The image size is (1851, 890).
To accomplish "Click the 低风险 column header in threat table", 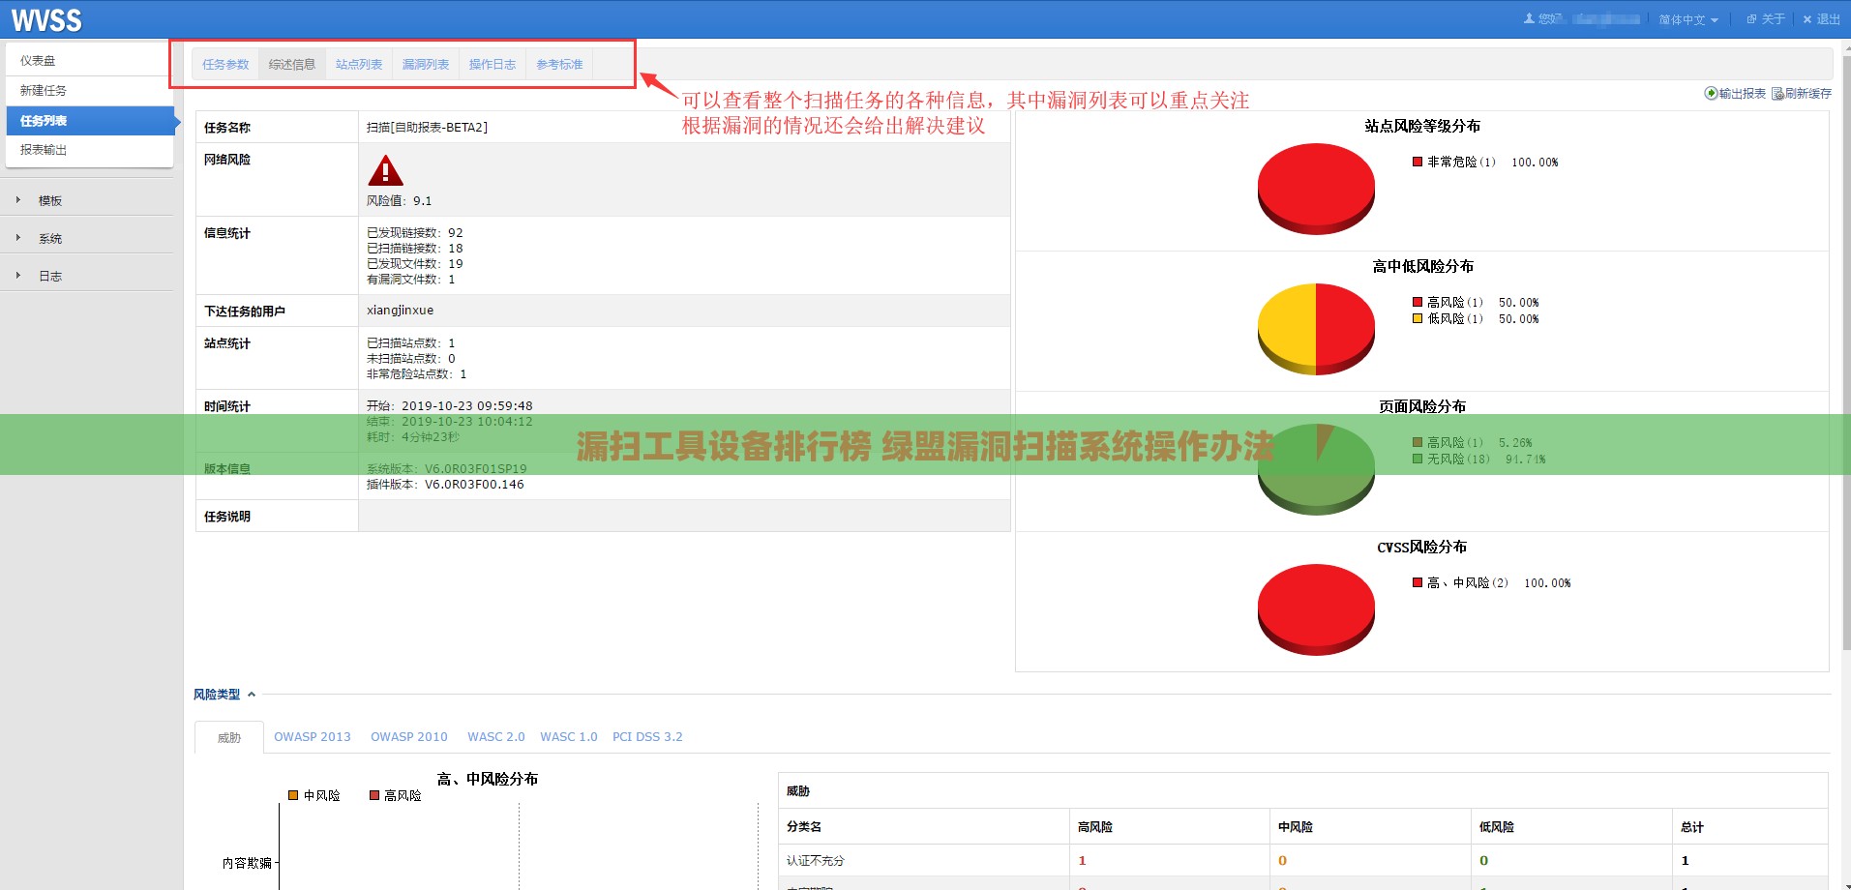I will point(1571,827).
